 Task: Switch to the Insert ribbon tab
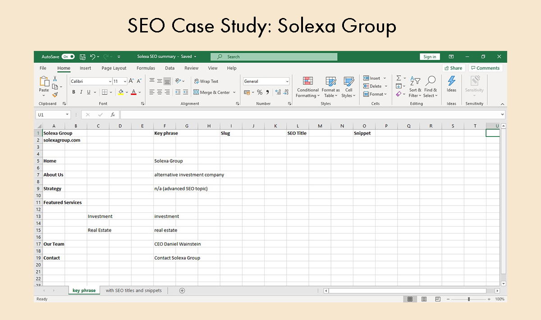(x=85, y=68)
